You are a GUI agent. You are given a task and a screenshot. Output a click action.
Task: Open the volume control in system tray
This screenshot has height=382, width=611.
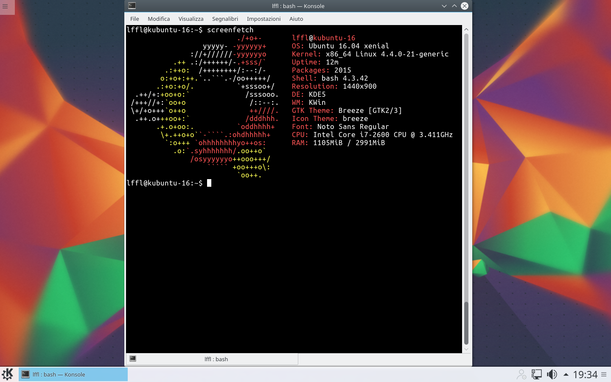click(552, 374)
